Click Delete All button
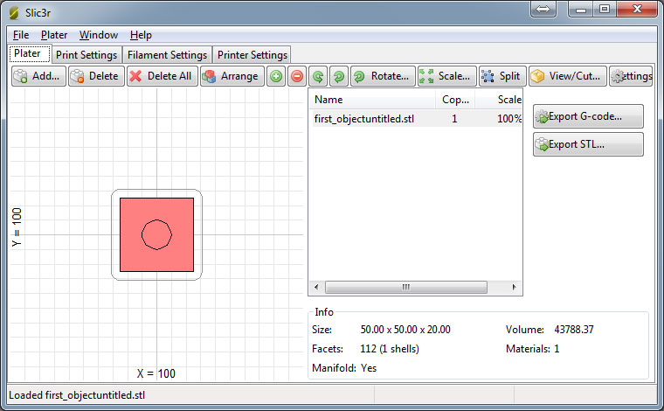664x411 pixels. pyautogui.click(x=163, y=76)
